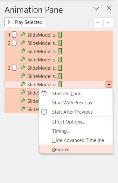
Task: Click mouse trigger icon of animation 1
Action: tap(14, 35)
